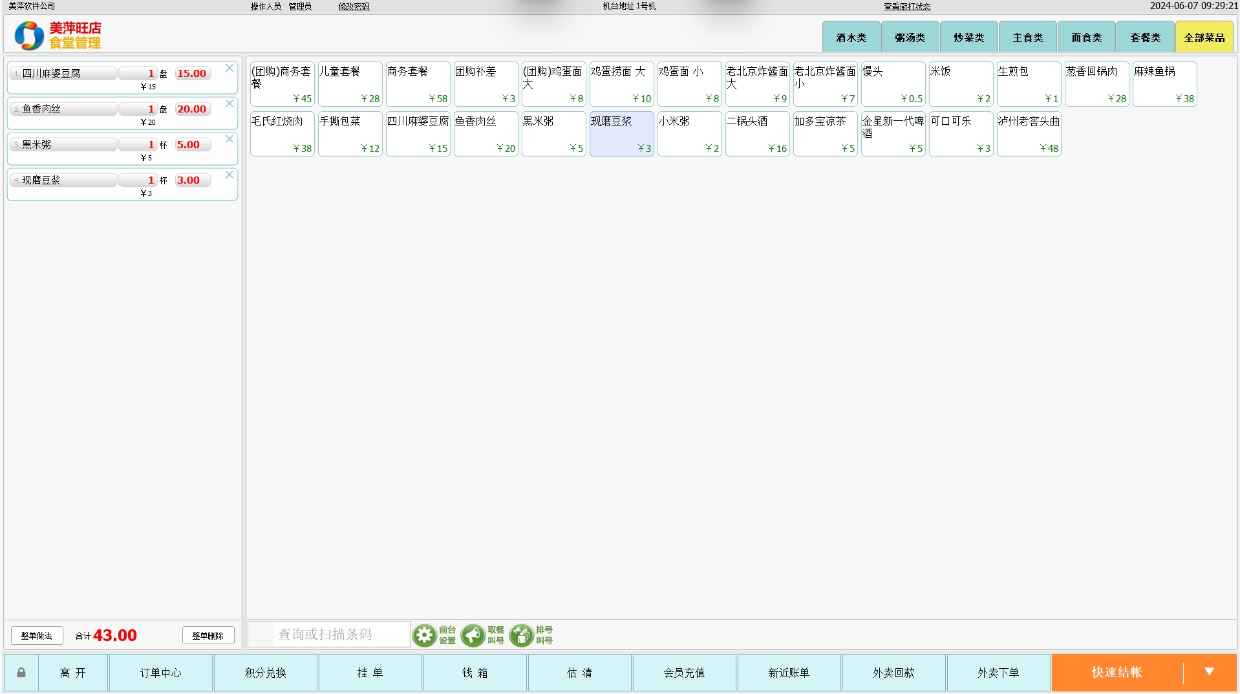Select the 套餐类 category tab

coord(1145,38)
